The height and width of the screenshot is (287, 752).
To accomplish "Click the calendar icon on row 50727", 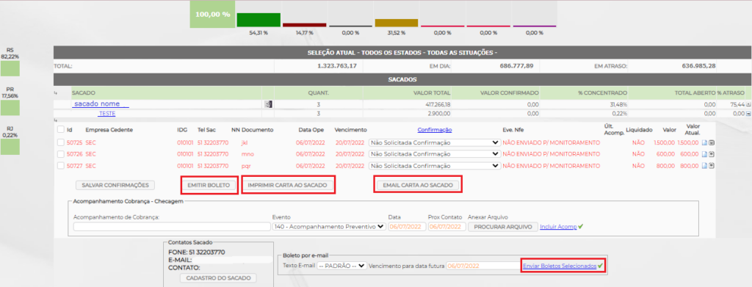I will (712, 166).
